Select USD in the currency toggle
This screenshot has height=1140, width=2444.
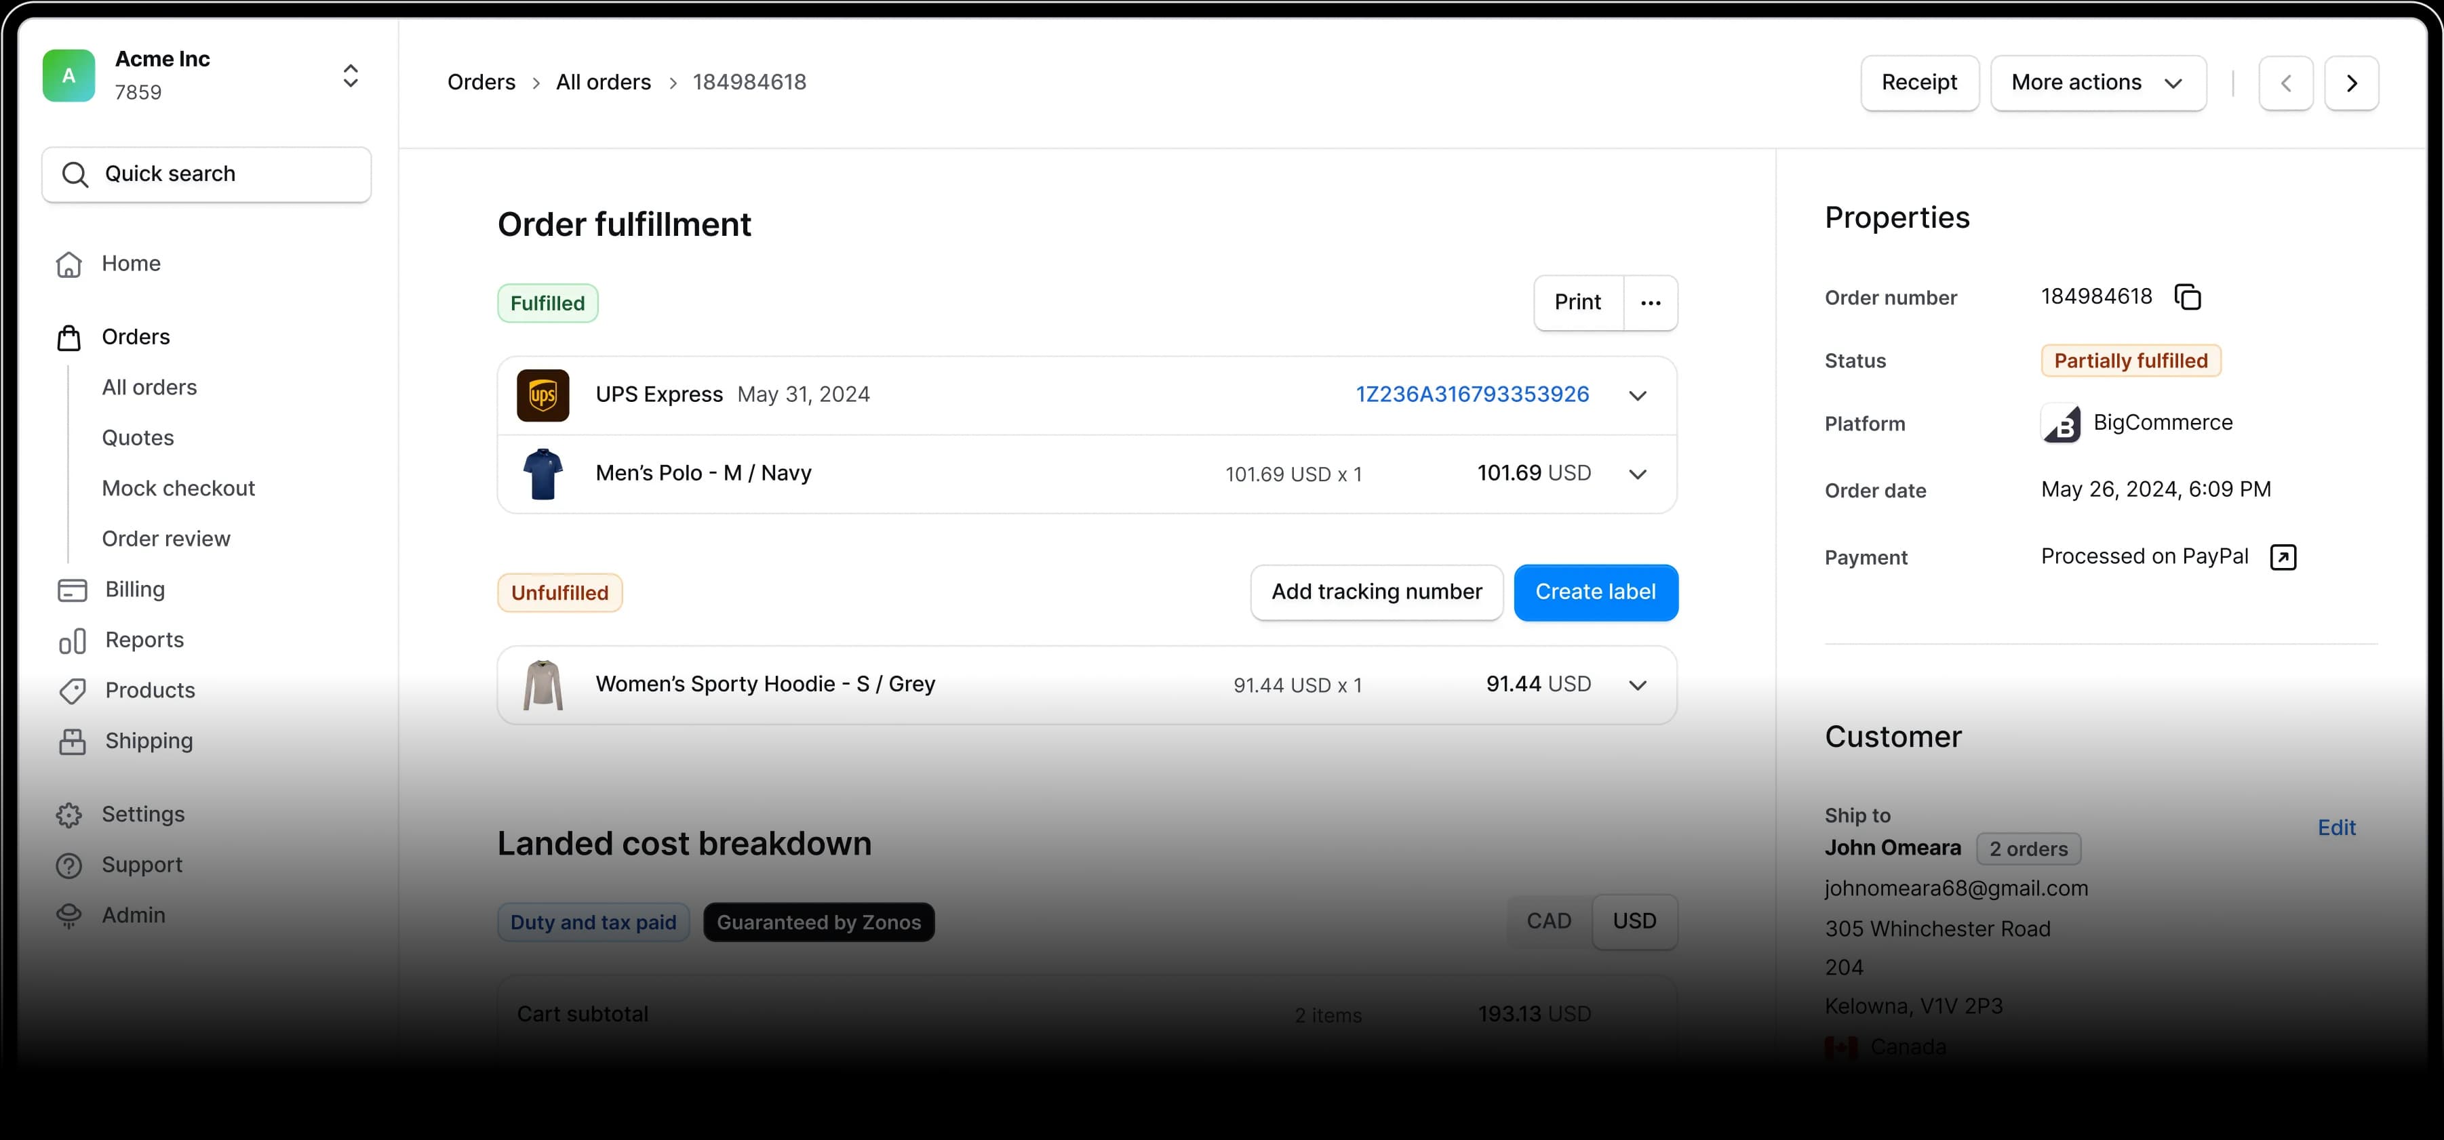tap(1634, 921)
